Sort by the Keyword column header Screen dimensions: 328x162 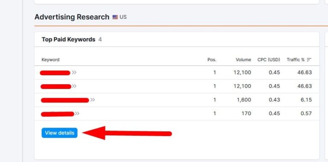[x=50, y=60]
